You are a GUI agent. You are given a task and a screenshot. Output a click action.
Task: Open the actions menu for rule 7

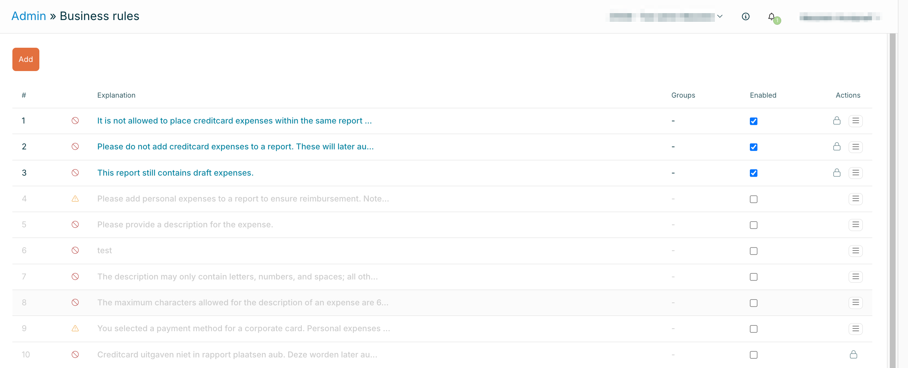pyautogui.click(x=856, y=277)
